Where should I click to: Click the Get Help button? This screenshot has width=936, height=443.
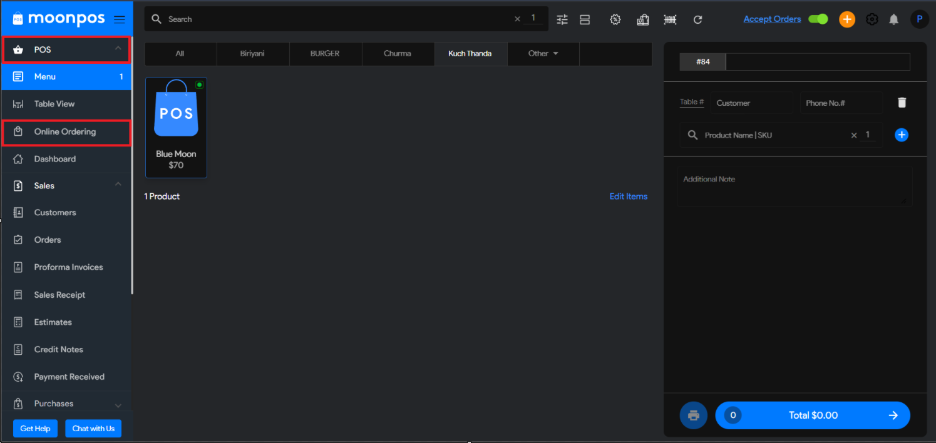pos(35,429)
